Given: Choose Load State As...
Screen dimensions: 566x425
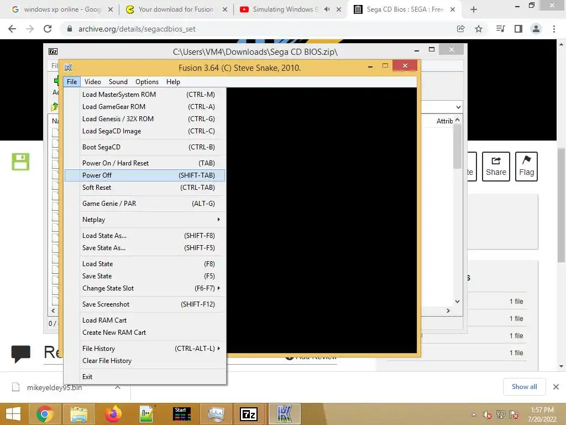Looking at the screenshot, I should [x=145, y=236].
